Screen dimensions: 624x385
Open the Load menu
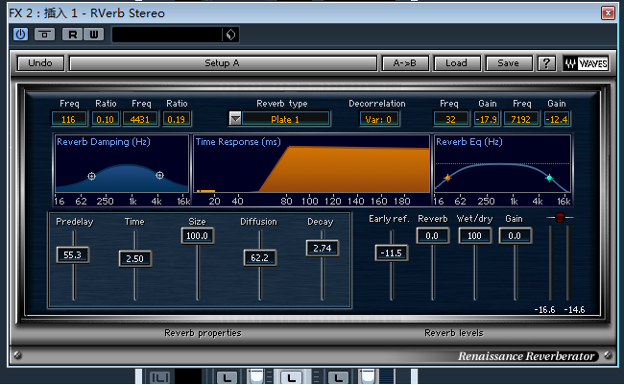click(x=457, y=63)
